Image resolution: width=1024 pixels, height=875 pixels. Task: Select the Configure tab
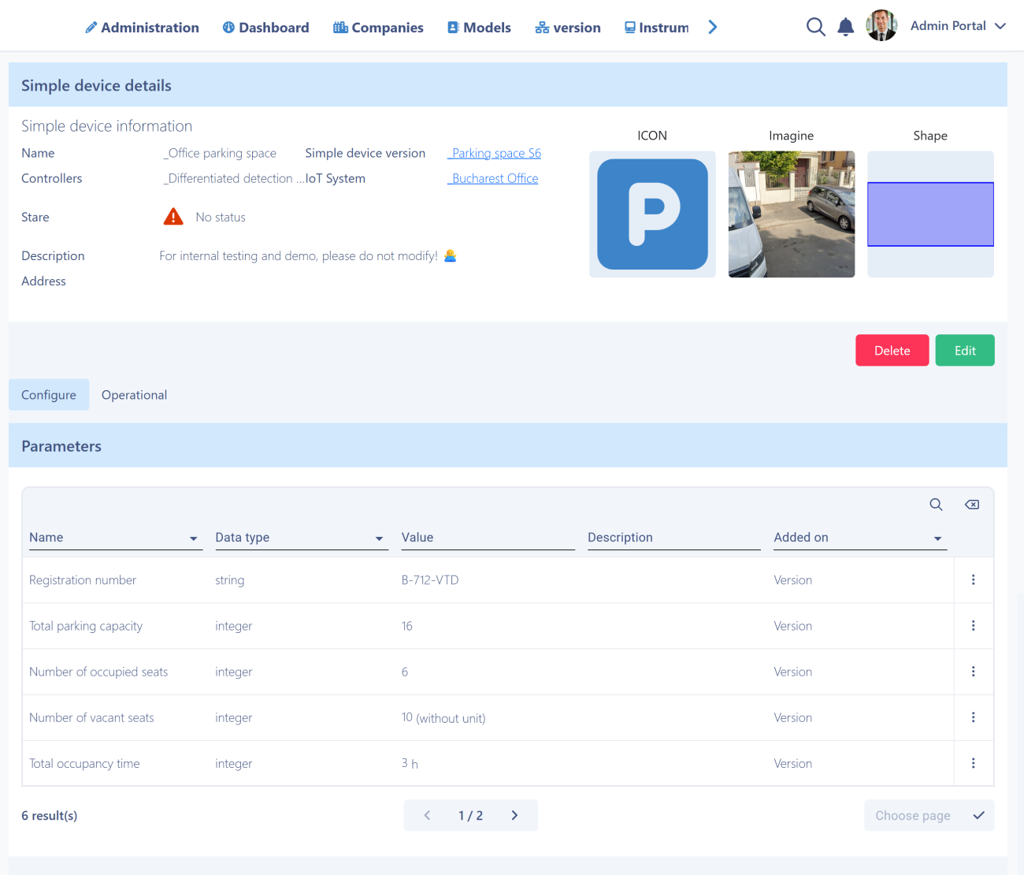click(49, 394)
